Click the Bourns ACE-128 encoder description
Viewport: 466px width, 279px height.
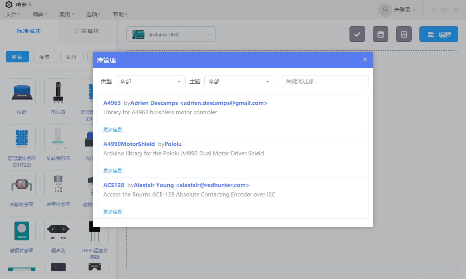(x=189, y=195)
